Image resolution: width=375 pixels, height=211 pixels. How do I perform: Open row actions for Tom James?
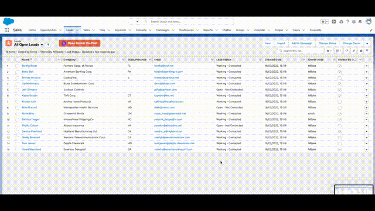click(366, 144)
